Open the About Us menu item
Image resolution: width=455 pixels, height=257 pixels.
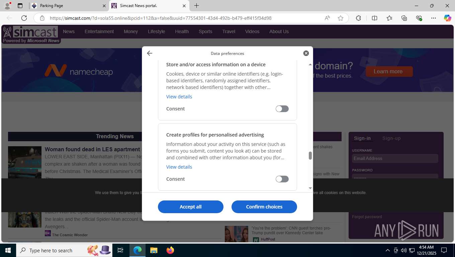click(x=279, y=31)
